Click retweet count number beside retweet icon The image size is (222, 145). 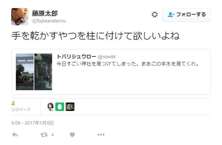pyautogui.click(x=52, y=135)
